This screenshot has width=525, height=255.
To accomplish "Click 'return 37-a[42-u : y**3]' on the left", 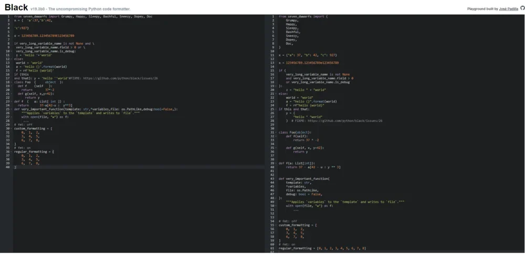I will coord(45,105).
